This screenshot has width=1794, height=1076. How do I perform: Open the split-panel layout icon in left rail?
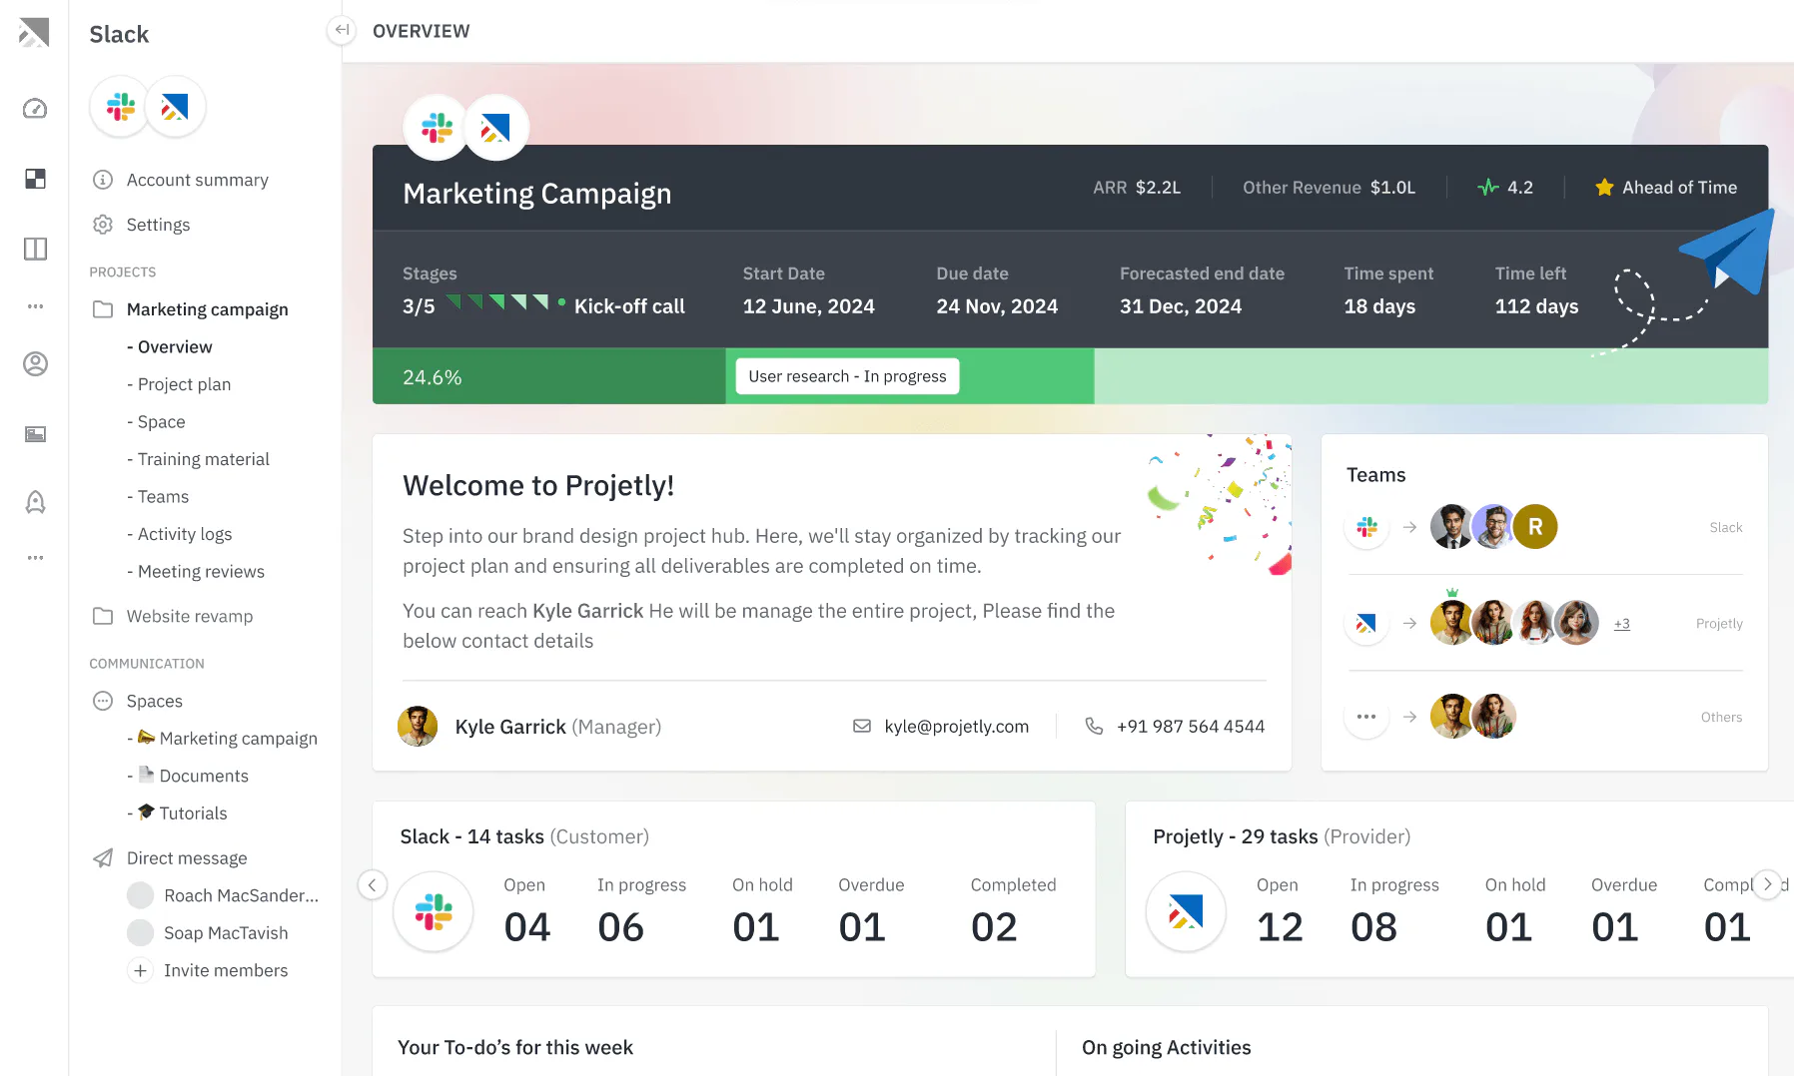35,249
